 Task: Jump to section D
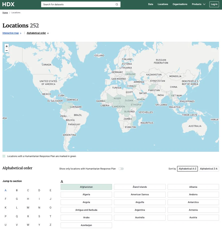[x=39, y=190]
